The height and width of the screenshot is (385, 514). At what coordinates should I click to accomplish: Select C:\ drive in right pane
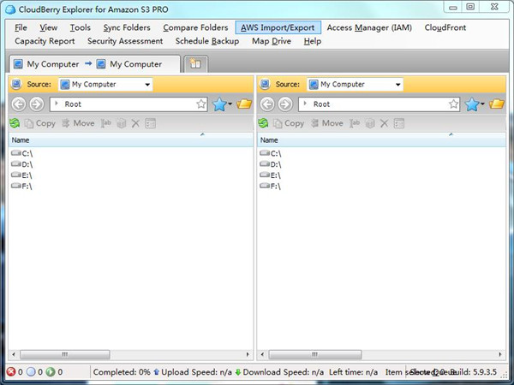click(271, 153)
